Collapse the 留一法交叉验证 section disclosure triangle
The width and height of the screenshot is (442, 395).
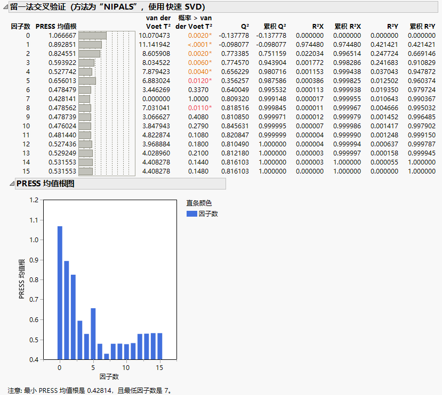(x=5, y=6)
